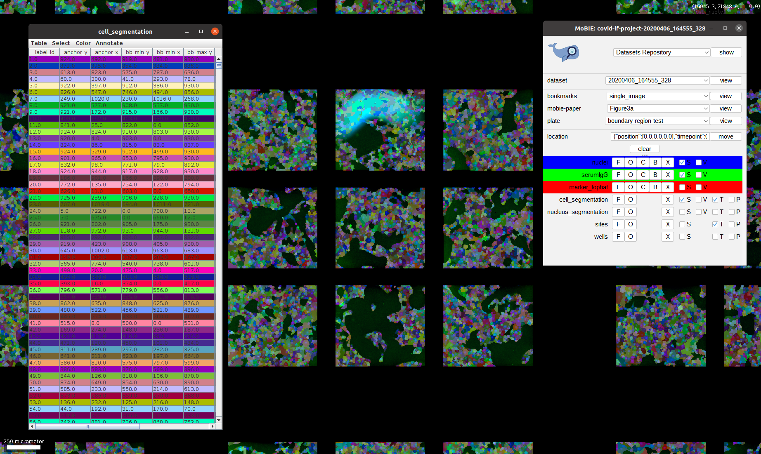Click view next to bookmarks

pyautogui.click(x=726, y=96)
